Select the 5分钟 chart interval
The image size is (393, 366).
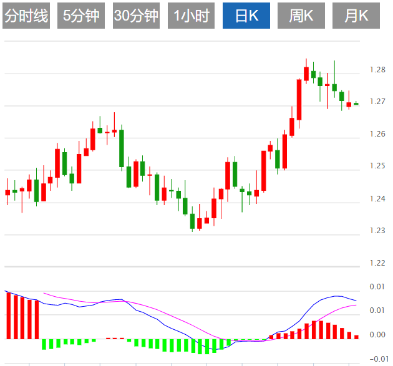point(81,16)
